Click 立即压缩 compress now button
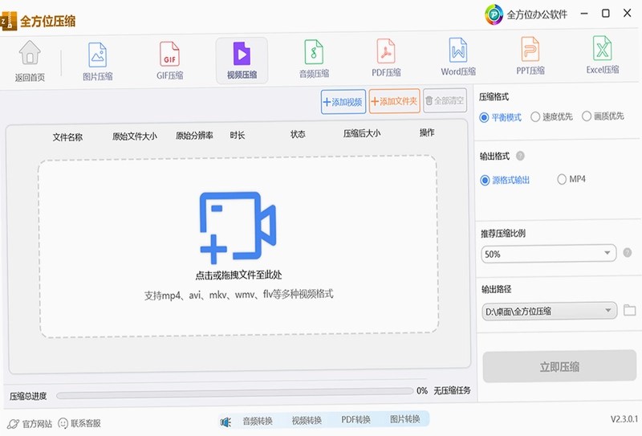Viewport: 642px width, 436px height. click(559, 366)
